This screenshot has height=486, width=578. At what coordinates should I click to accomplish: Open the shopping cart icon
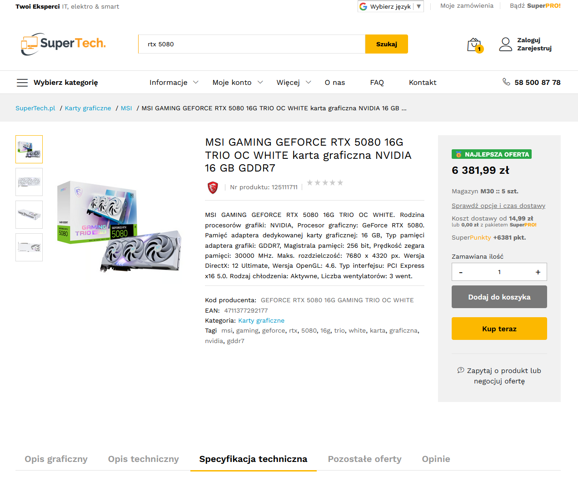point(474,45)
